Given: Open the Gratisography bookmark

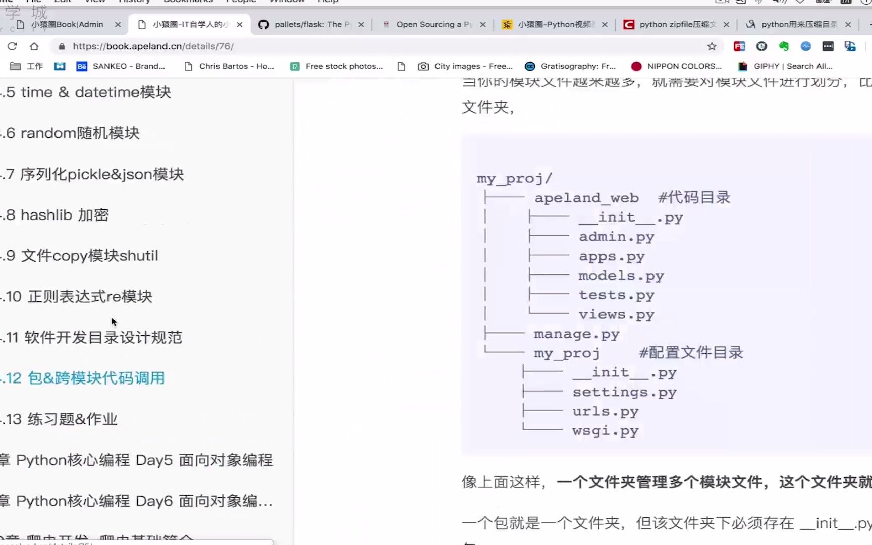Looking at the screenshot, I should (570, 66).
